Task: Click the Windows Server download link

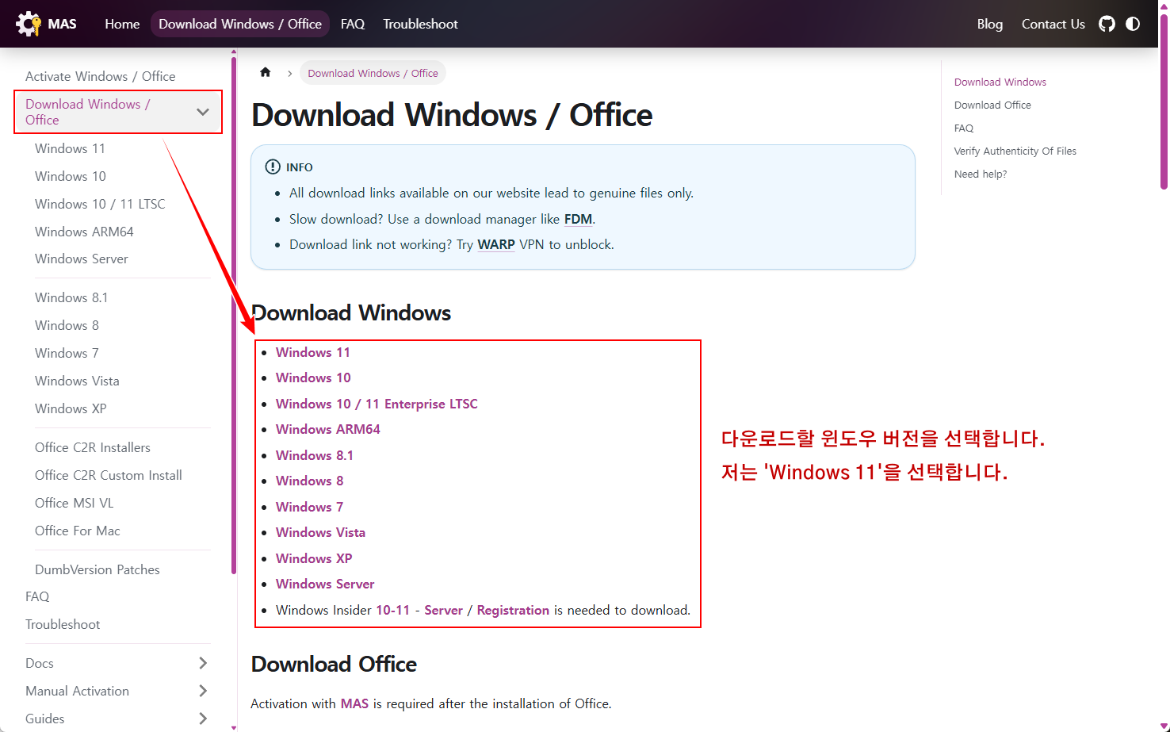Action: [325, 584]
